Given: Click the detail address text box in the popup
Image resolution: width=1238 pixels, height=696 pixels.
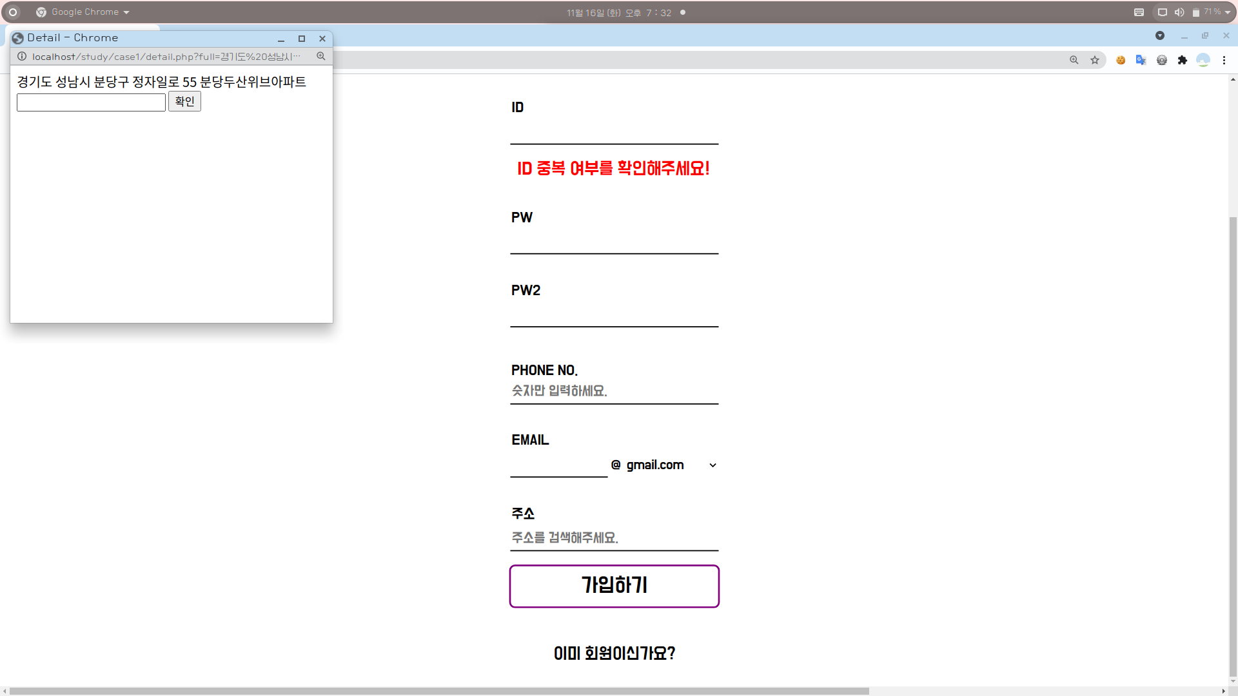Looking at the screenshot, I should coord(91,102).
